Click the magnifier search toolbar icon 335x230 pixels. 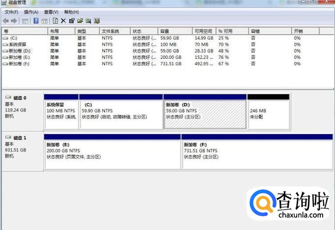coord(88,21)
